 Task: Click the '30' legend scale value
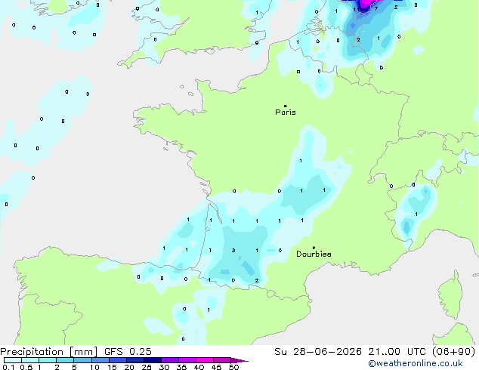point(164,367)
